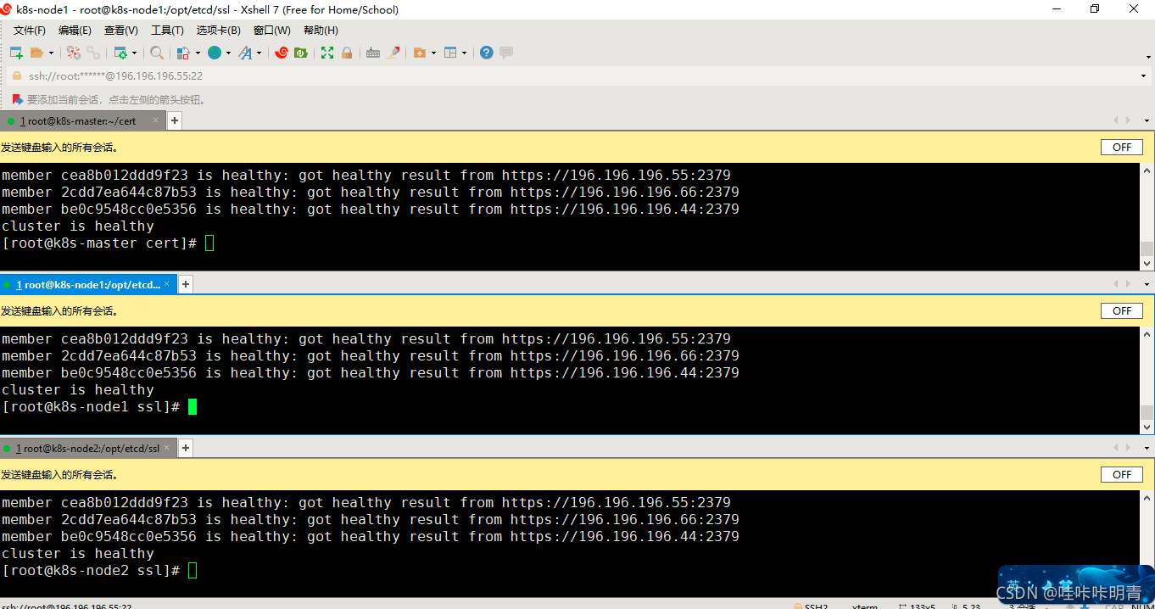Add new tab beside k8s-node1 tab
The width and height of the screenshot is (1155, 609).
tap(186, 285)
